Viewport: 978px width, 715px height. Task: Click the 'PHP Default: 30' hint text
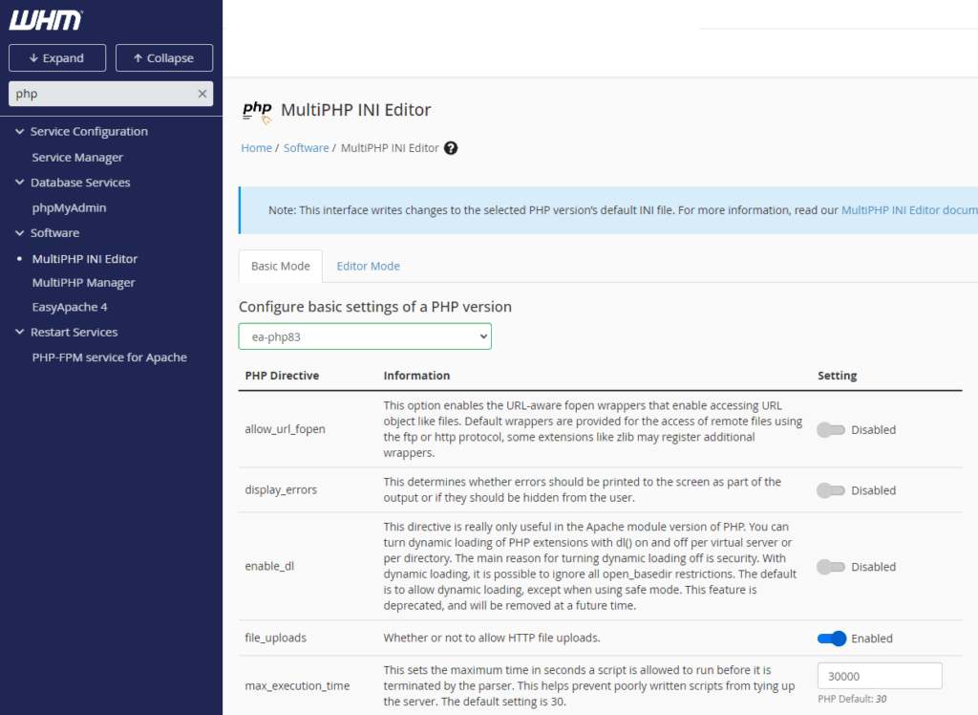852,699
